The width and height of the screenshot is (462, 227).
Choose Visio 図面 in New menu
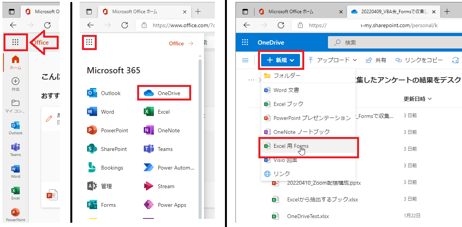pos(308,160)
